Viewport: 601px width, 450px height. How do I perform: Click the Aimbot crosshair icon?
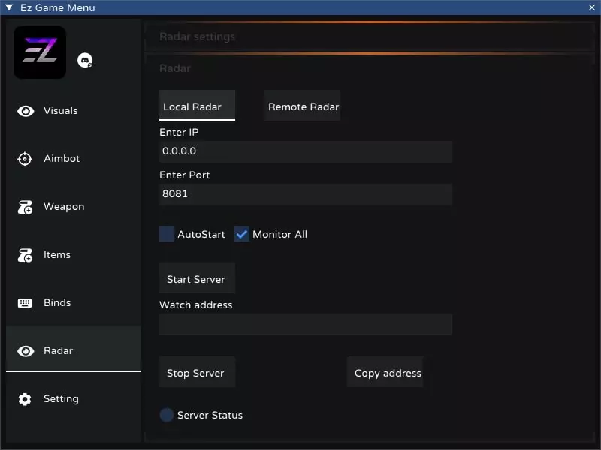[x=25, y=159]
